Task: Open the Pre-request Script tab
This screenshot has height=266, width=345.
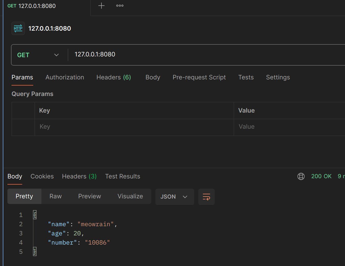Action: point(199,77)
